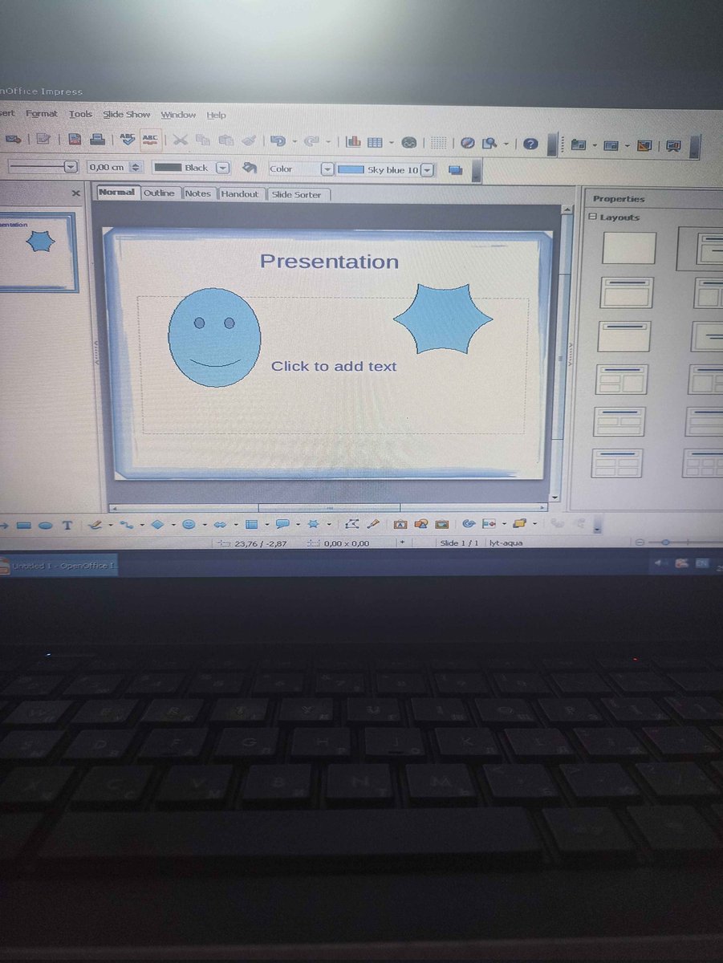This screenshot has width=723, height=963.
Task: Toggle the Display Grid icon
Action: [x=437, y=143]
